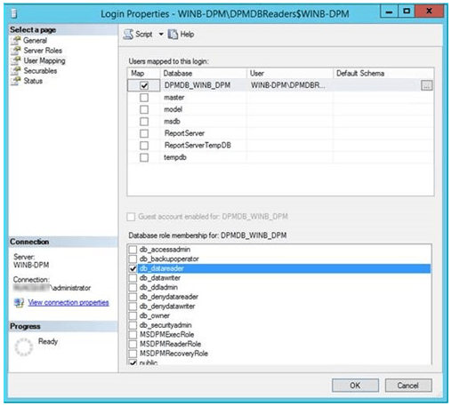Map the ReportServer database
The image size is (452, 406).
coord(144,133)
